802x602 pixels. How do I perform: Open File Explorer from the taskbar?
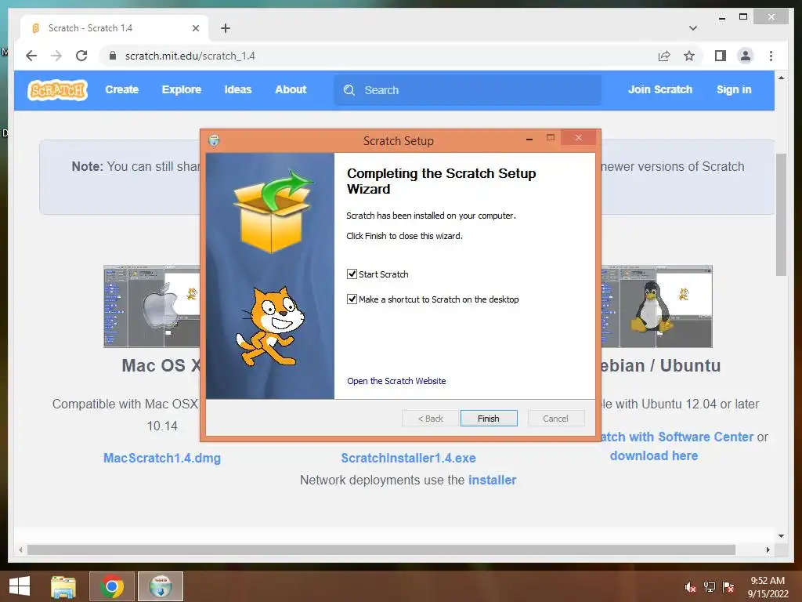point(63,586)
